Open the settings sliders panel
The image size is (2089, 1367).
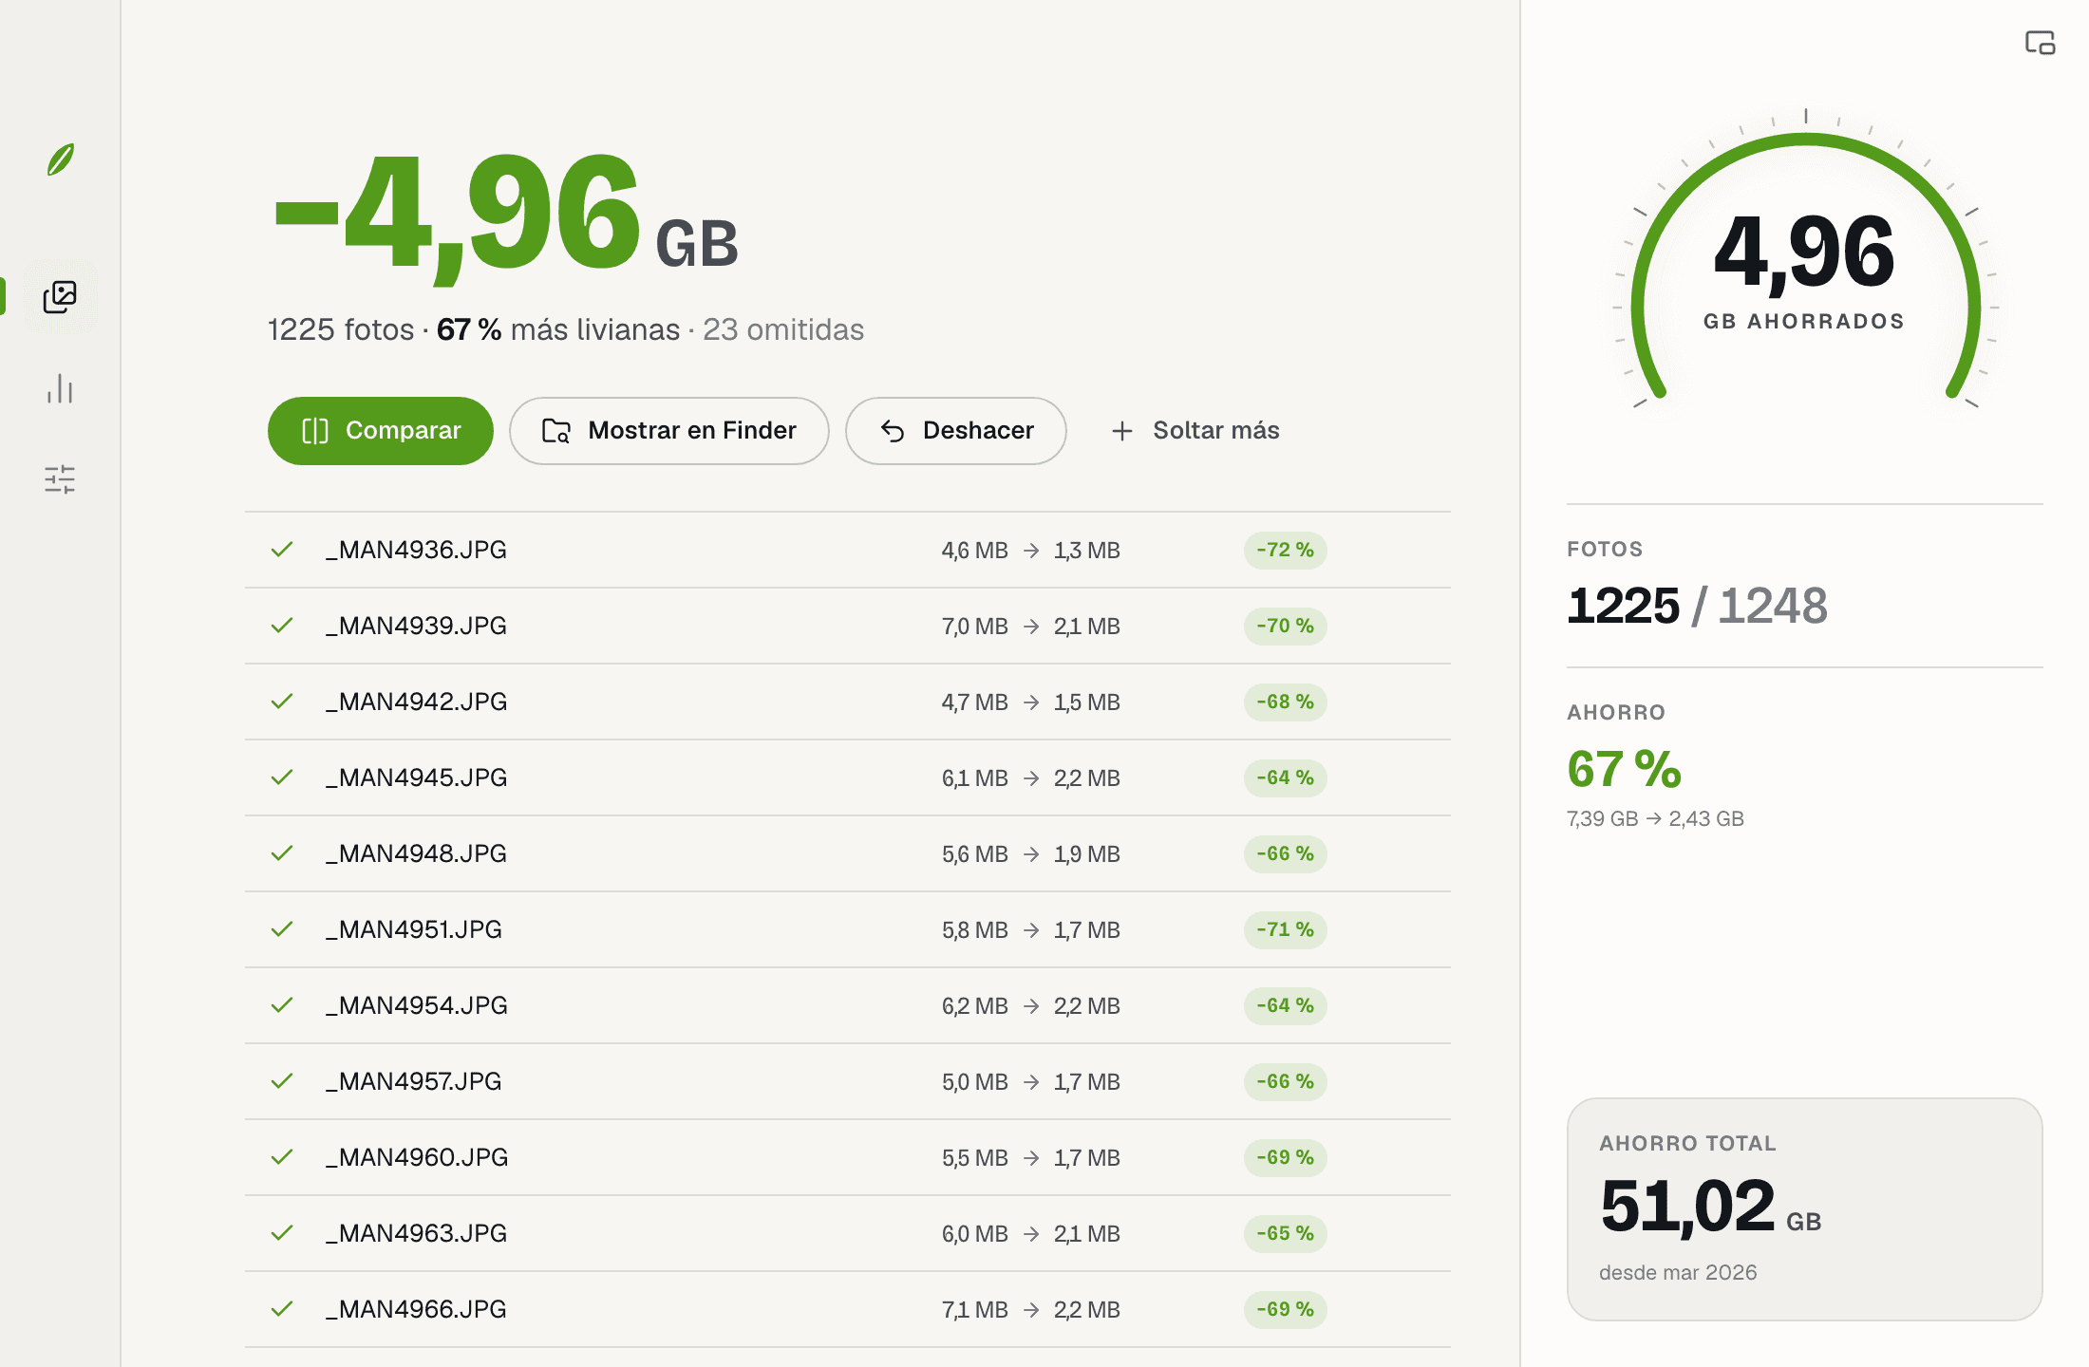60,478
